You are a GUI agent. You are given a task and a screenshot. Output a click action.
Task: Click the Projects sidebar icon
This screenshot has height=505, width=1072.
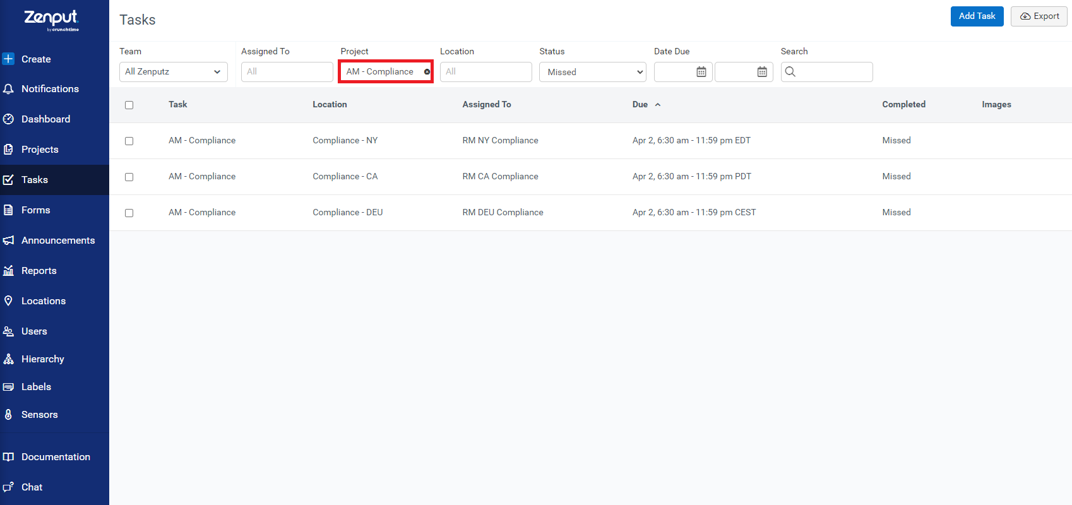8,150
